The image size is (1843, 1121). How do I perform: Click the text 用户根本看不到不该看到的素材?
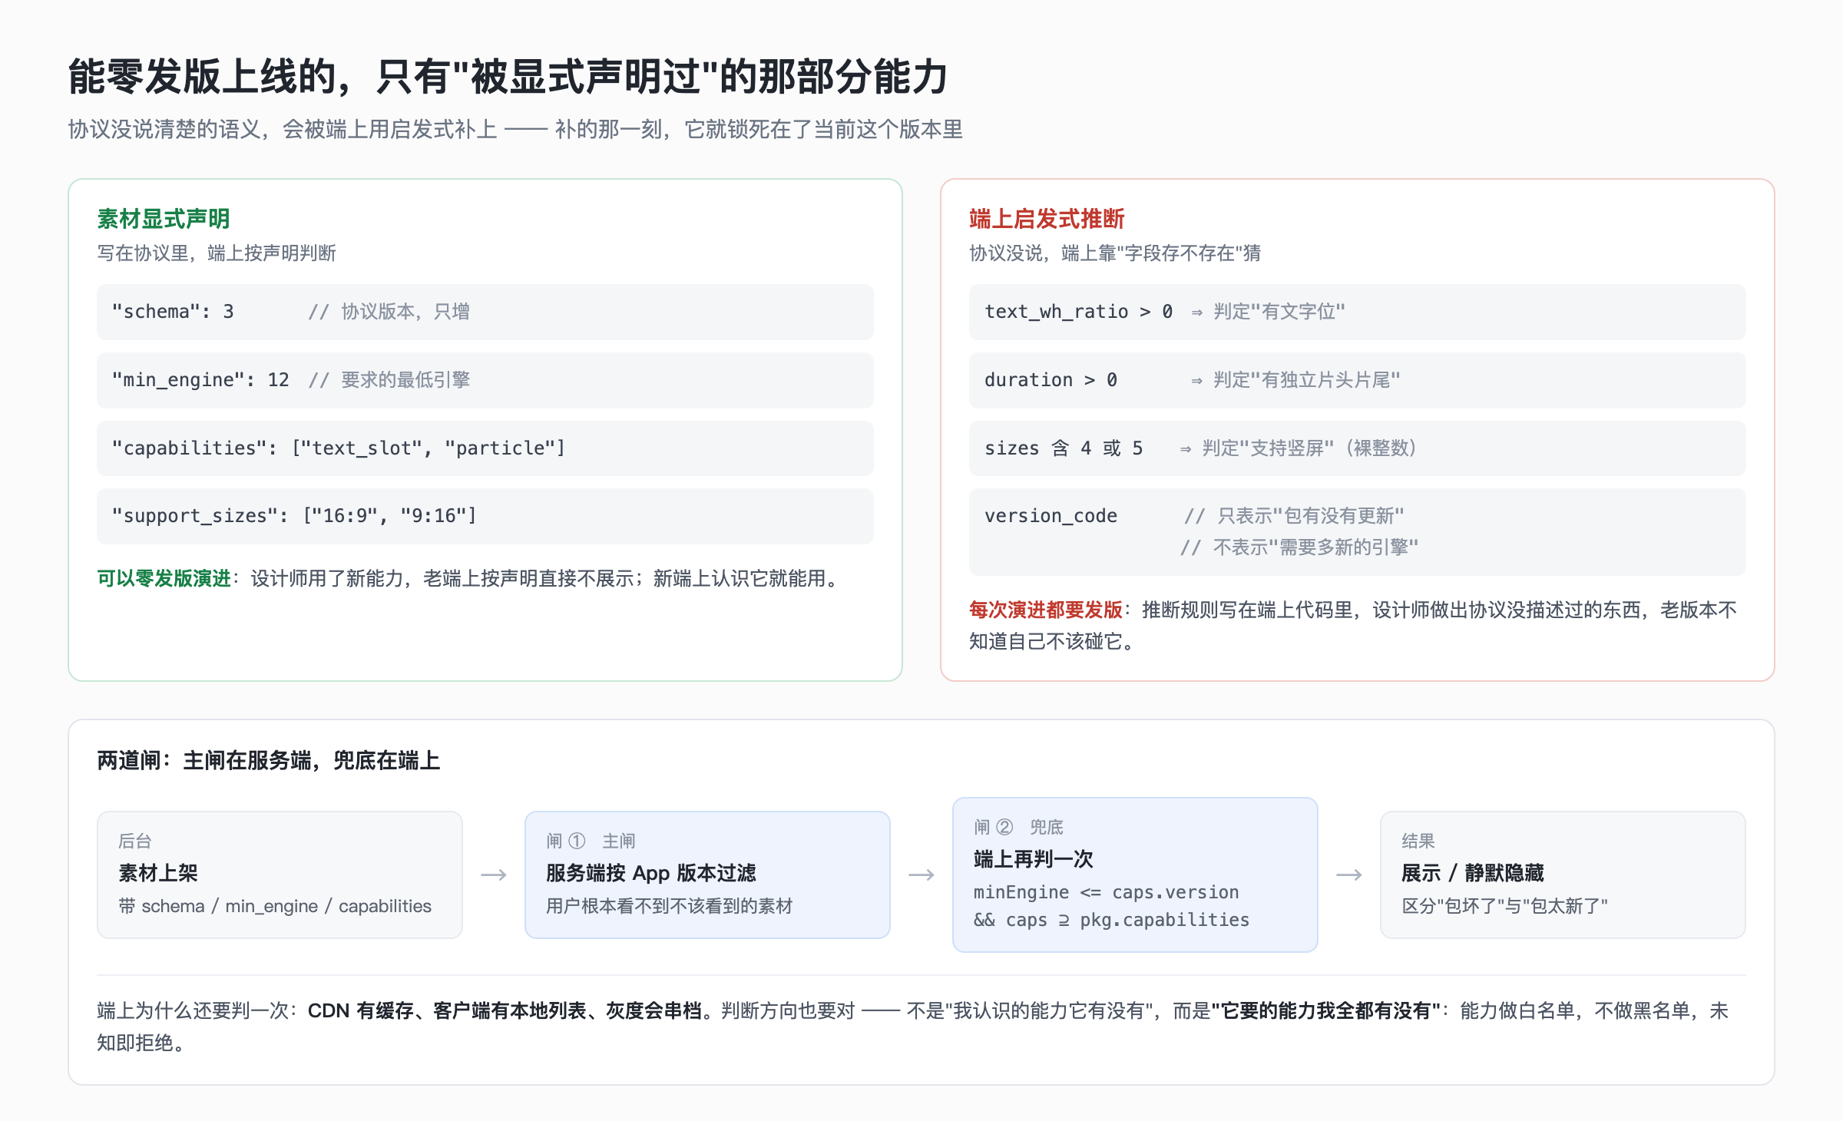669,906
